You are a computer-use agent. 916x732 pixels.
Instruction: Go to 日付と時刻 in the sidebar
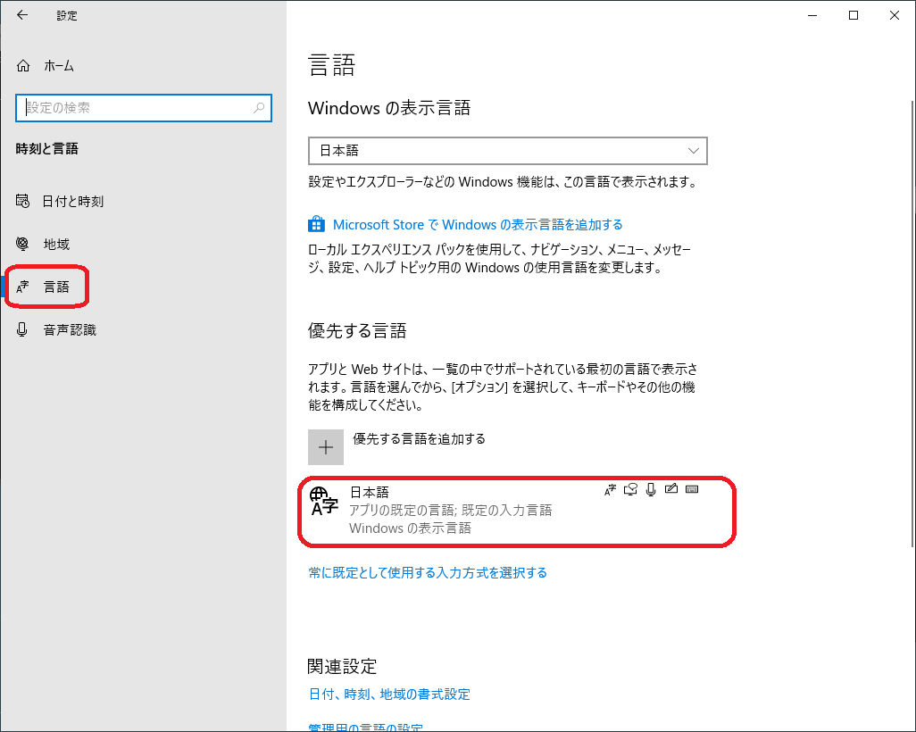click(72, 202)
